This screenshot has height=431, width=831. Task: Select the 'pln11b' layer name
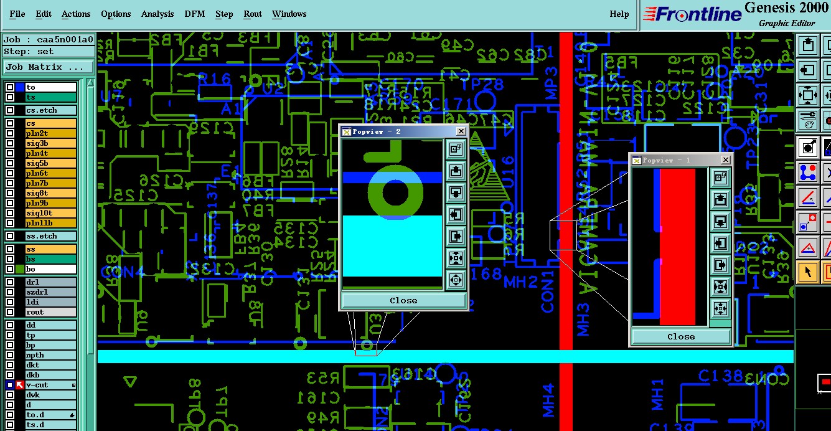50,223
